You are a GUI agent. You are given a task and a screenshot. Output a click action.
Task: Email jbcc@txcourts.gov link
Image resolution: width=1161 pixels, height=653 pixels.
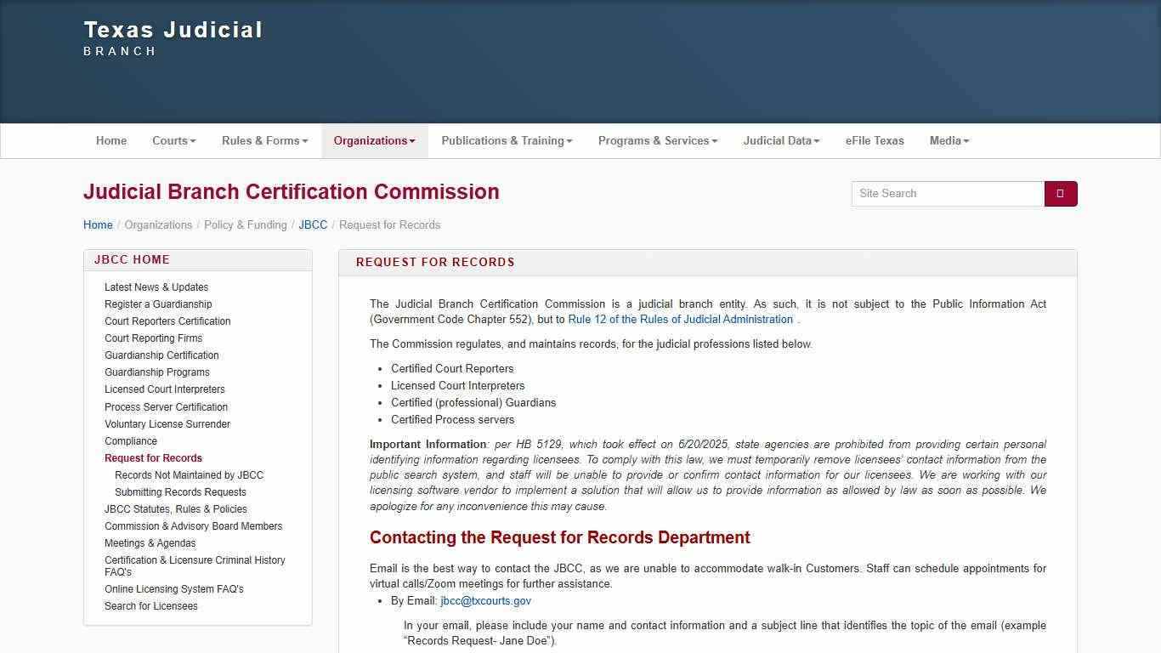pos(485,601)
